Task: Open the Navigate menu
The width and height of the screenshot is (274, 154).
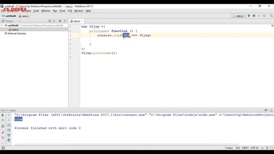Action: 26,11
